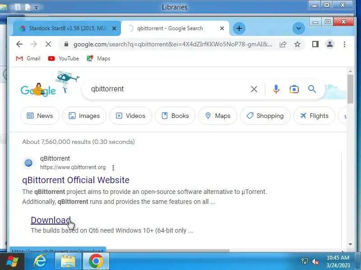Filter results by Flights
Viewport: 361px width, 270px height.
pos(314,116)
